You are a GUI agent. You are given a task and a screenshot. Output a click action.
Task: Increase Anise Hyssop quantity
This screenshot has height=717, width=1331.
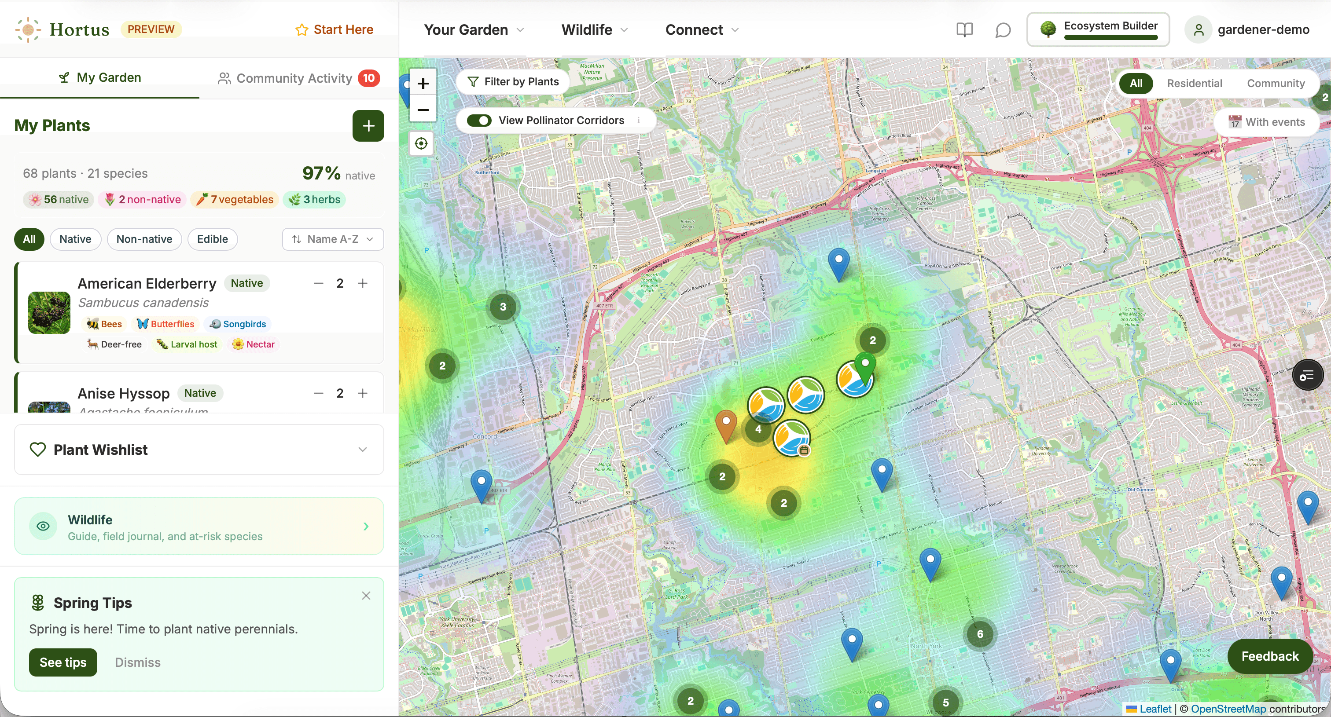coord(363,393)
